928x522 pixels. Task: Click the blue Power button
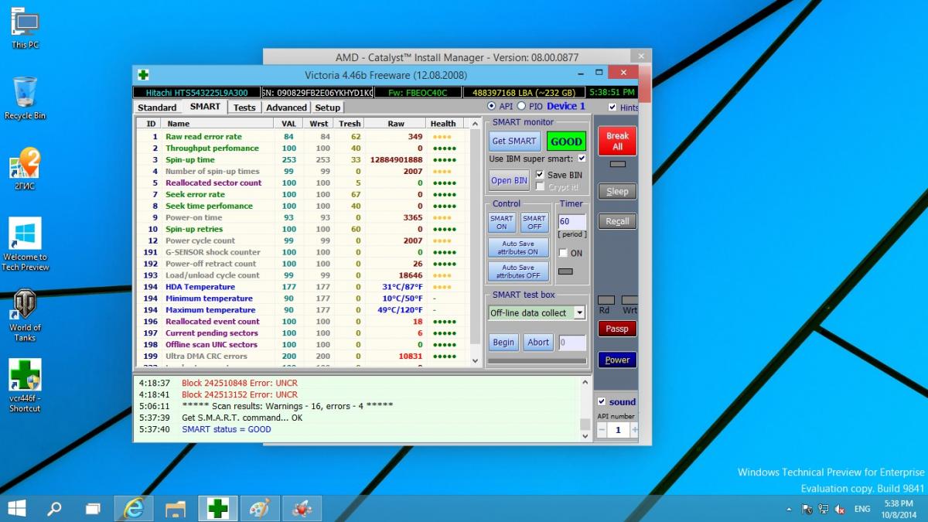click(617, 360)
